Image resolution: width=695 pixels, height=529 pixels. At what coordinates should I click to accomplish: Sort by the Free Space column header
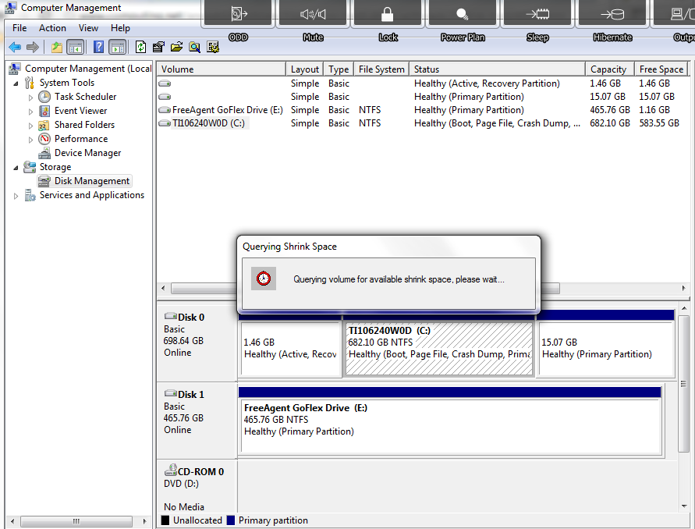[x=661, y=69]
